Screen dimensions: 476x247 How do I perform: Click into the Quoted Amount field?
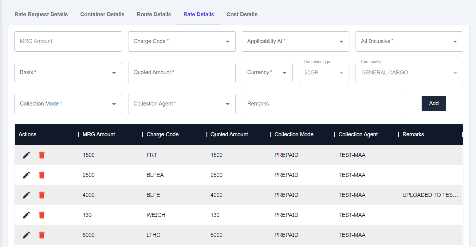coord(182,73)
